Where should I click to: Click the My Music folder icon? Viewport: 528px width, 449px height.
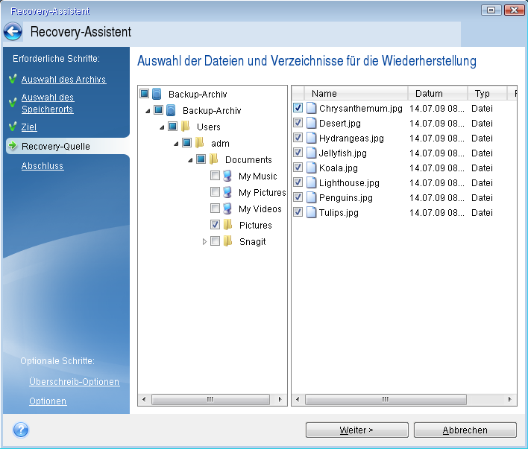[227, 176]
